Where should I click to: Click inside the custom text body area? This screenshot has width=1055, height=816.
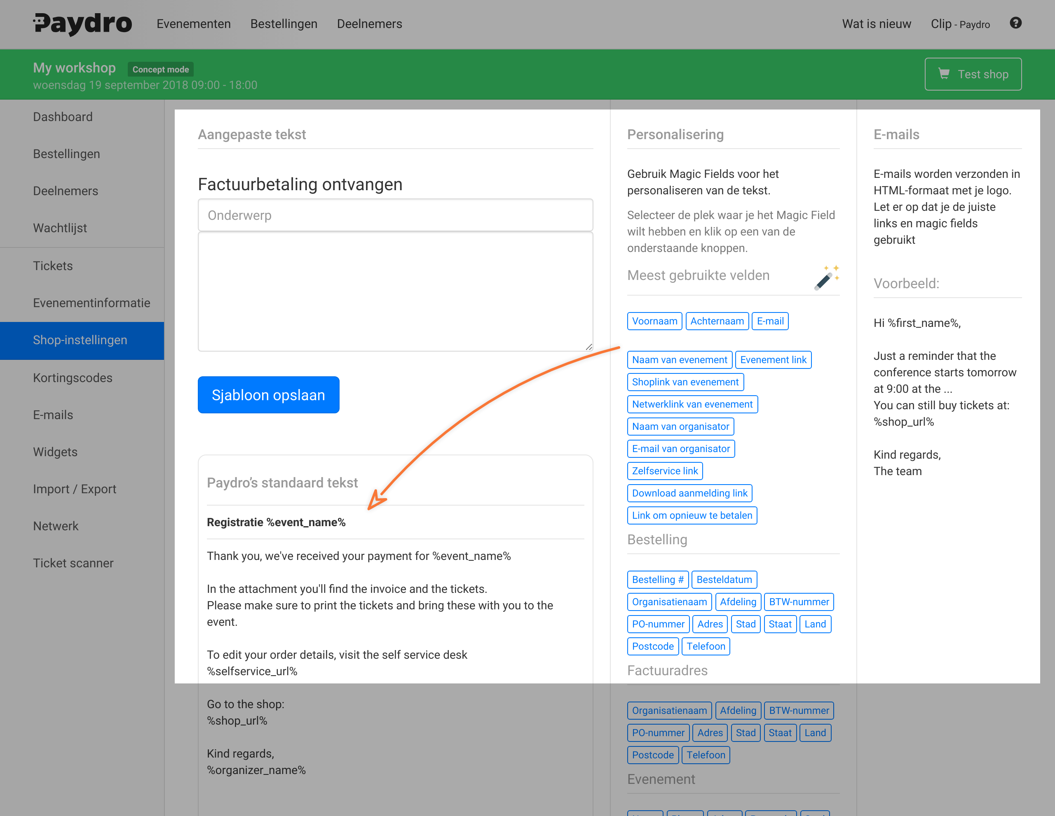395,291
